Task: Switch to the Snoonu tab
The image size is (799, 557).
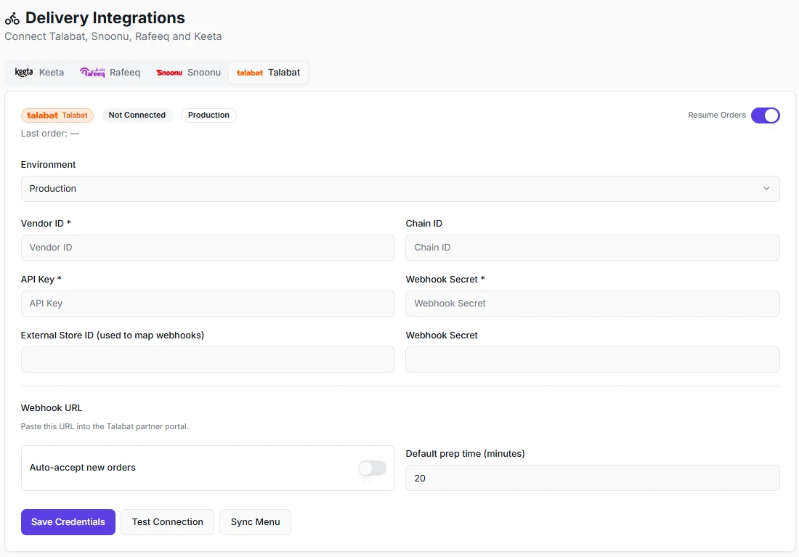Action: tap(189, 73)
